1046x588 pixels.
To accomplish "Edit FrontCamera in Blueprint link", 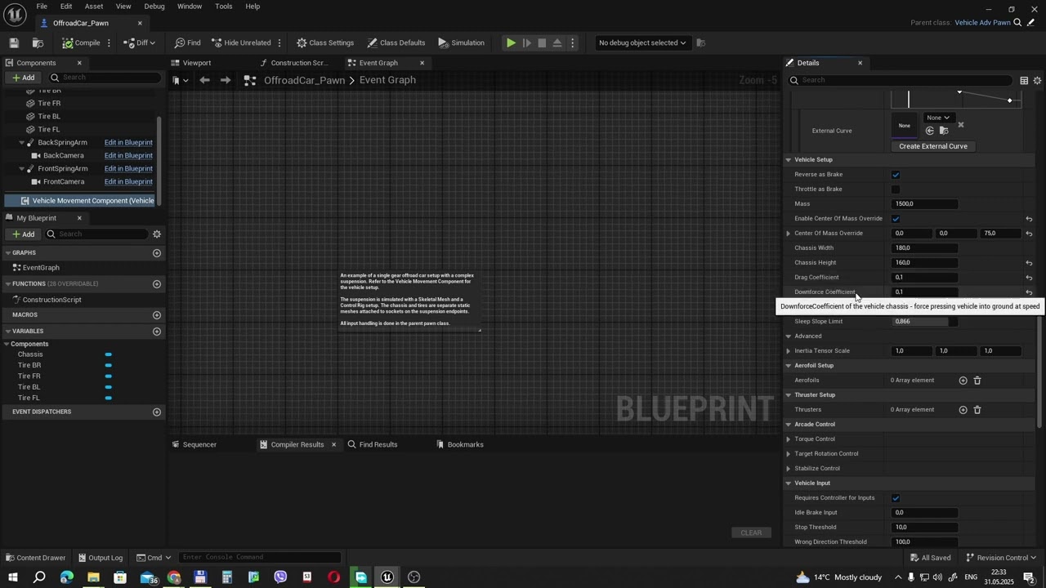I will pos(128,181).
